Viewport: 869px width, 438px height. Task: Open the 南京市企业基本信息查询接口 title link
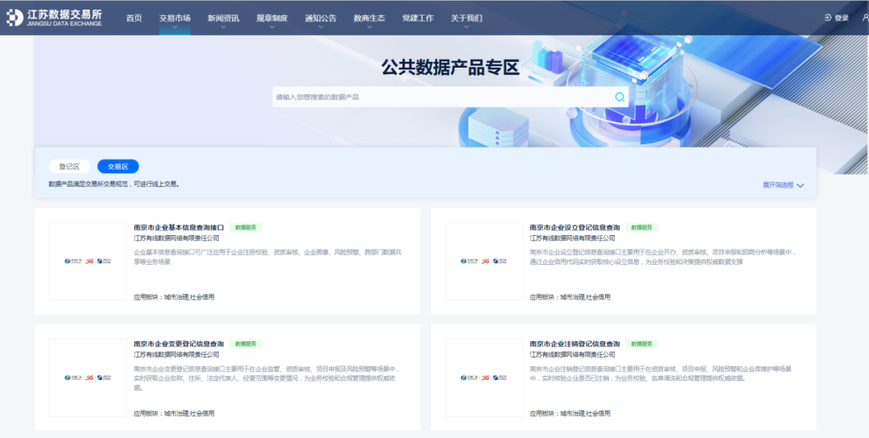point(179,228)
